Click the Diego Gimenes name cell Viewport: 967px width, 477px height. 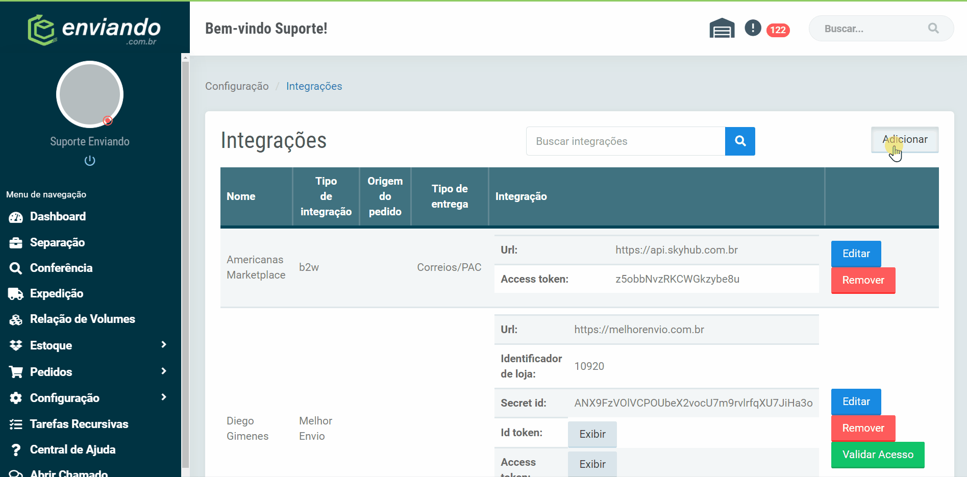tap(247, 429)
